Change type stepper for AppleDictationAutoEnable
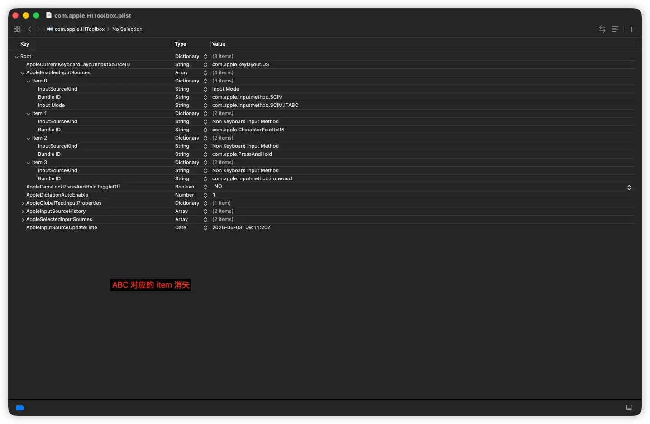 (206, 195)
